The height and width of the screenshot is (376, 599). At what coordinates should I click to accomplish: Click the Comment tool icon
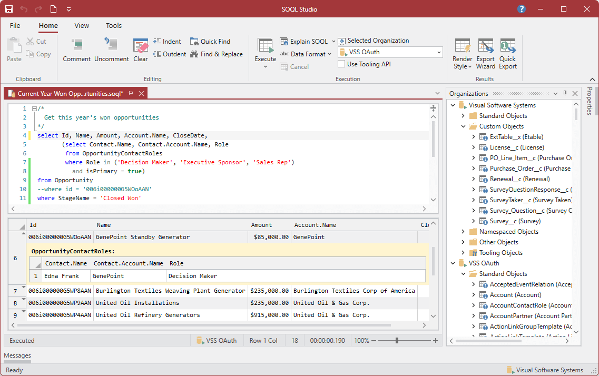click(x=77, y=45)
